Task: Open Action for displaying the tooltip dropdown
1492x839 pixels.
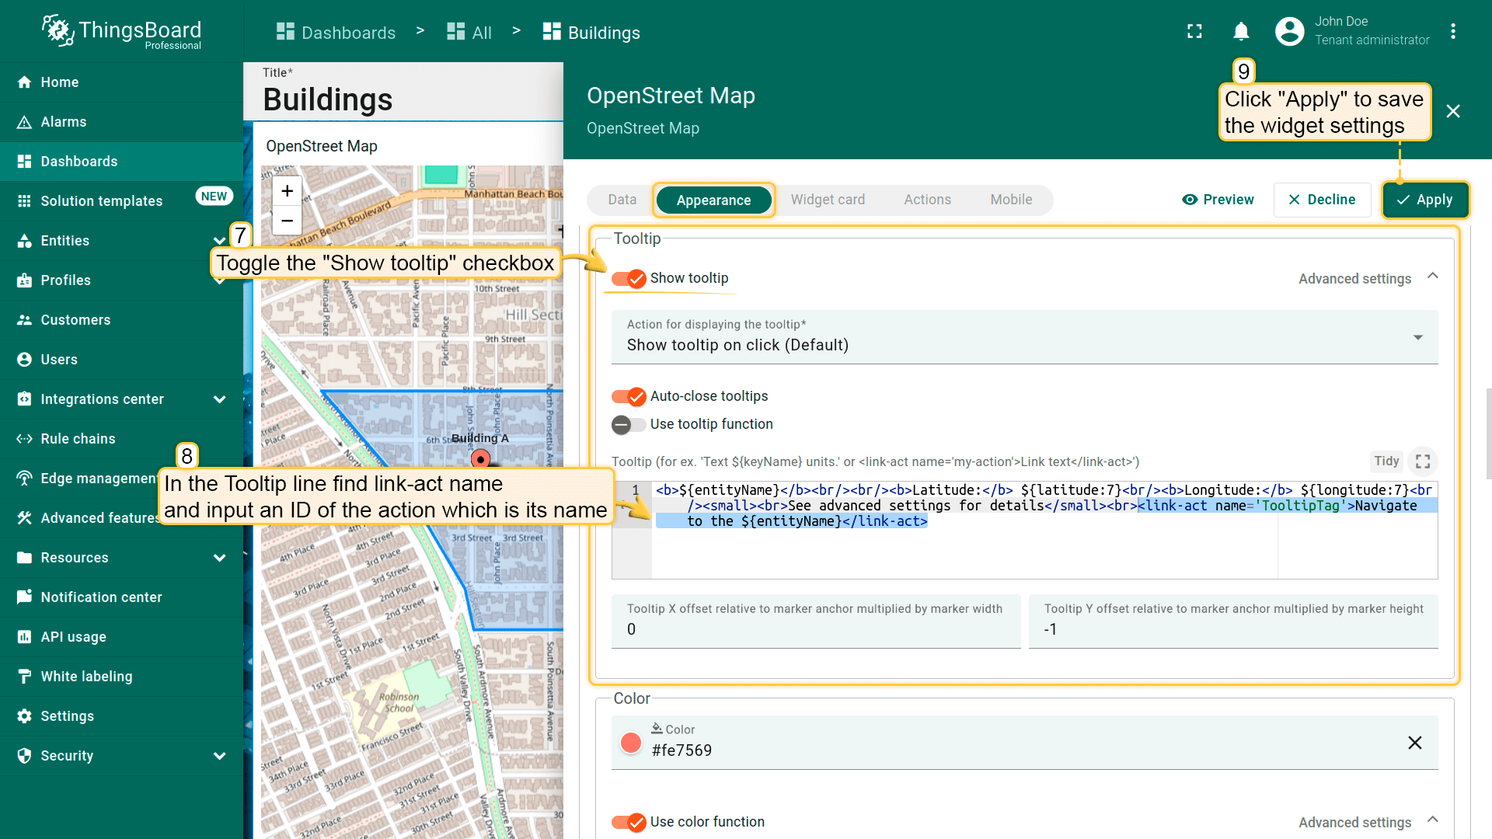Action: (x=1024, y=337)
